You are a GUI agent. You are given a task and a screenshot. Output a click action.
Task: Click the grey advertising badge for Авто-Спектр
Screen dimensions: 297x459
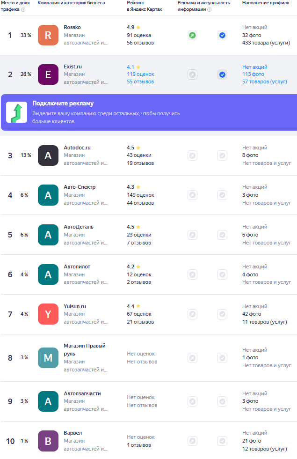(x=192, y=195)
